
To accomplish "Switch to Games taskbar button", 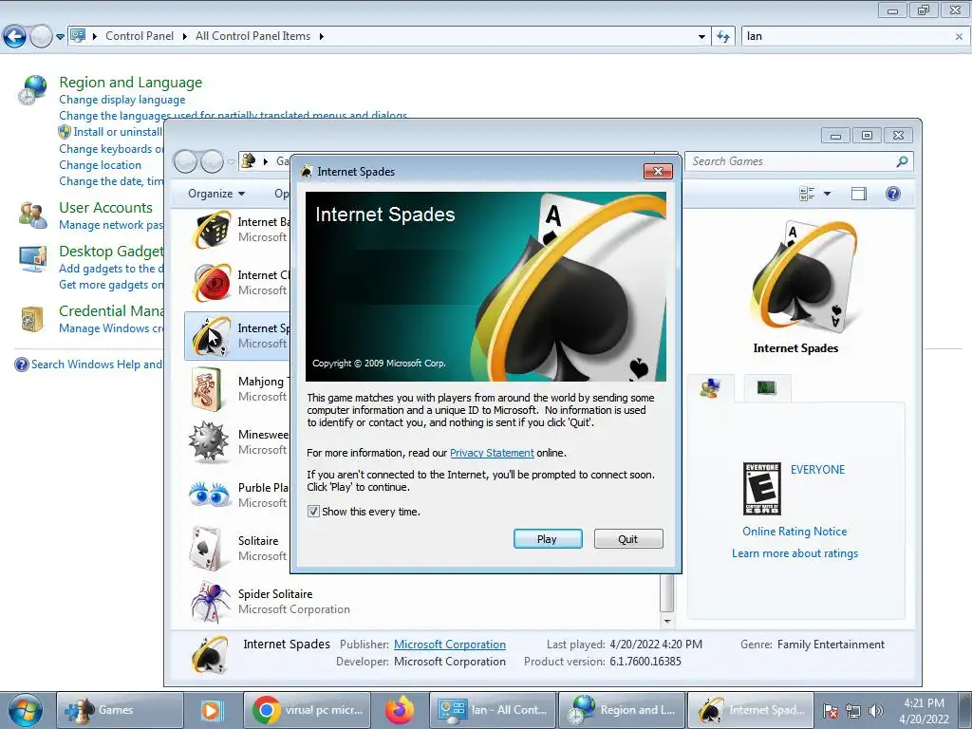I will [x=120, y=710].
